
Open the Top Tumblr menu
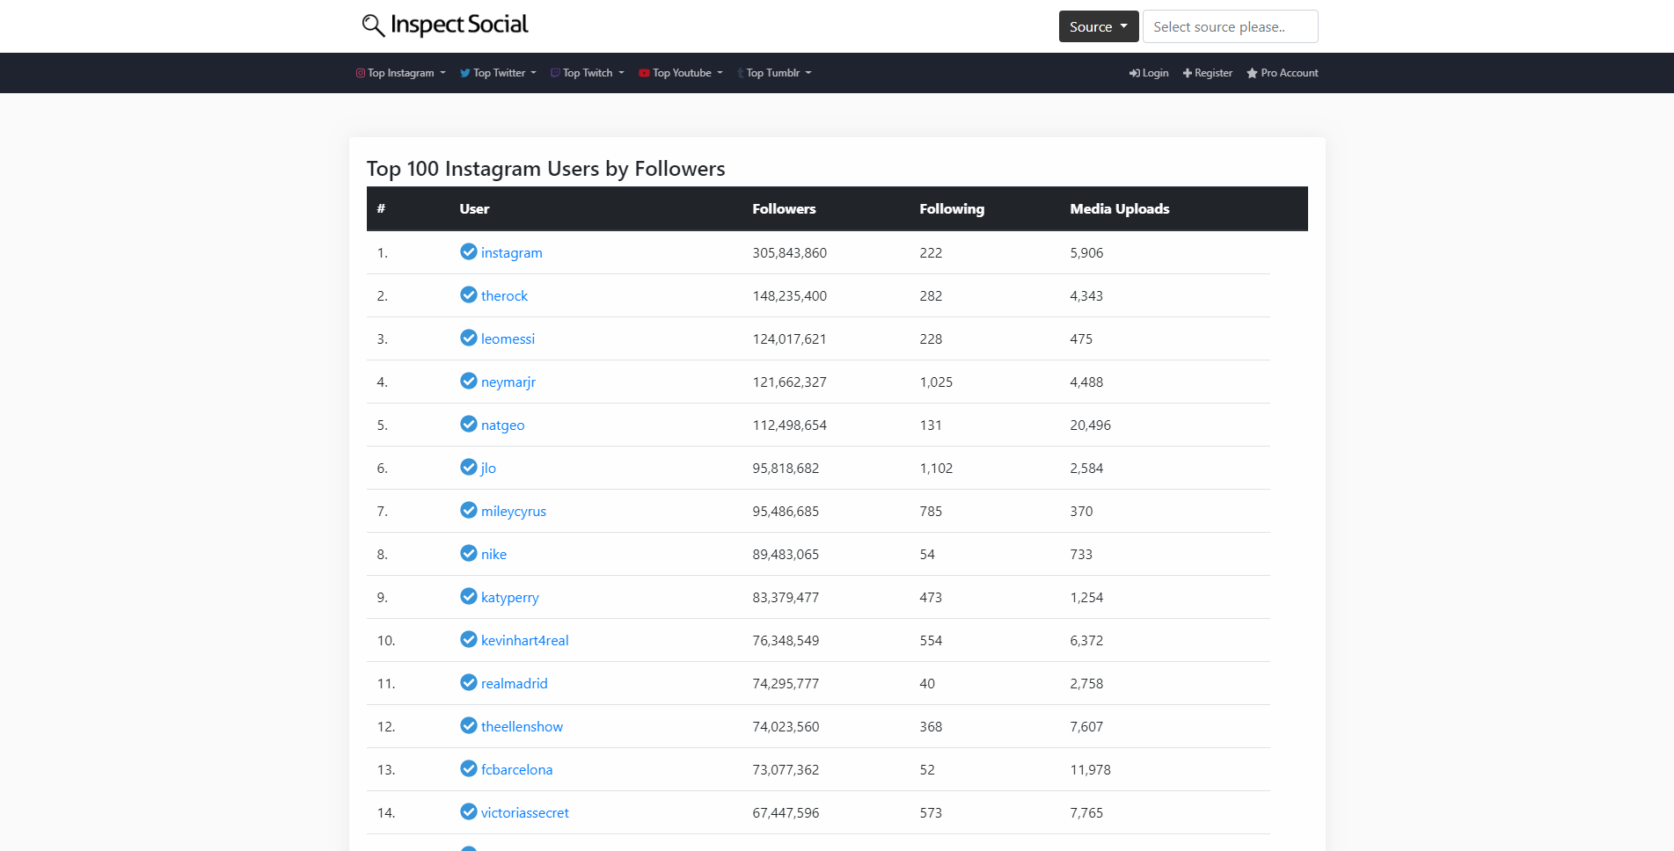point(774,73)
